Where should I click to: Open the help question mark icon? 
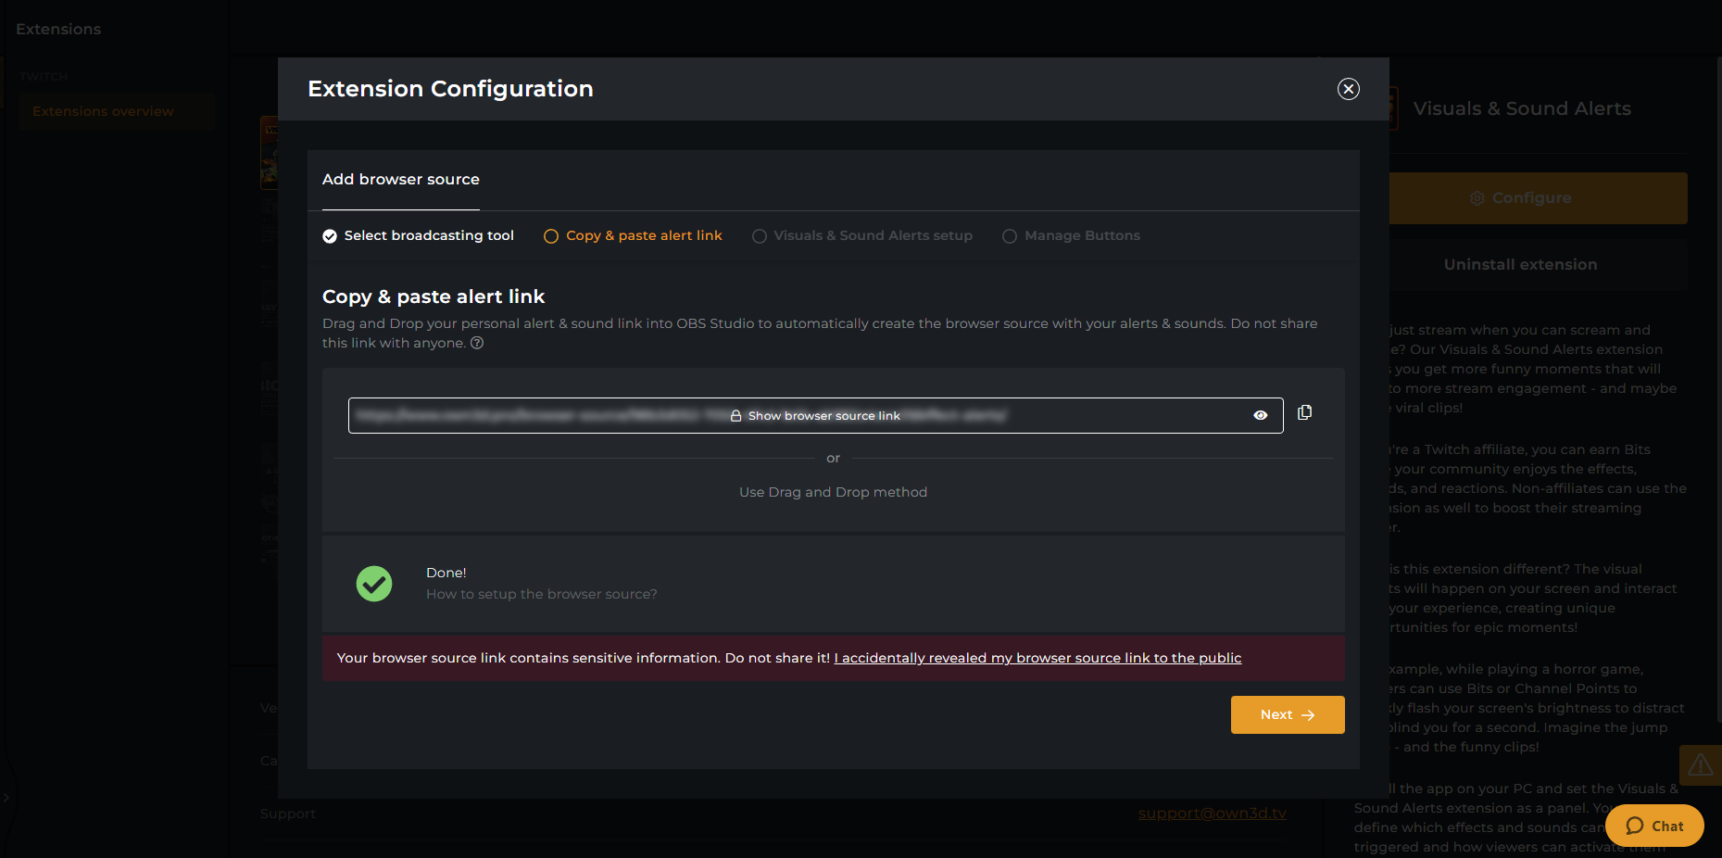click(477, 343)
